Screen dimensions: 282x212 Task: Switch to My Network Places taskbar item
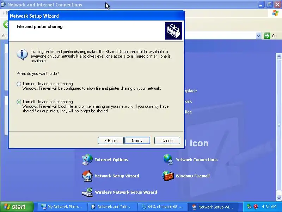tap(62, 207)
